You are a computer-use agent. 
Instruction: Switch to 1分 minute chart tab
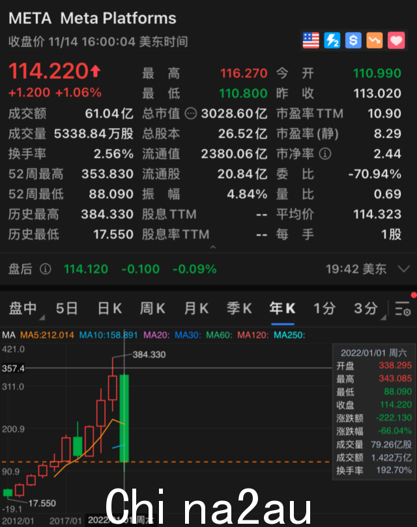tap(324, 308)
